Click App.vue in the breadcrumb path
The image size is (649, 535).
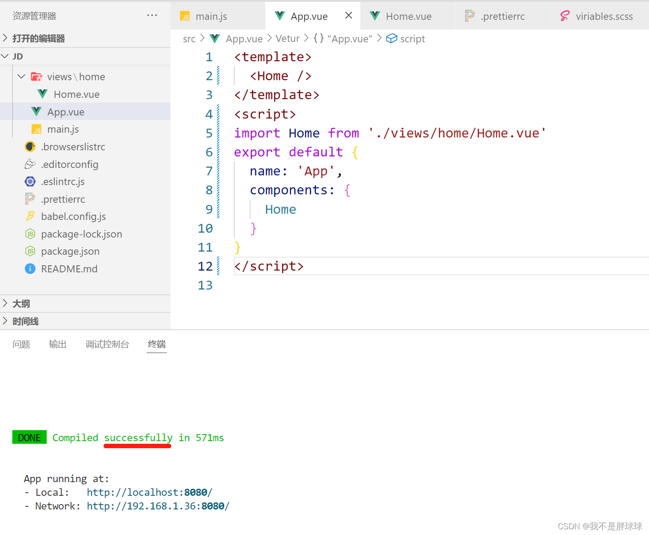point(244,39)
